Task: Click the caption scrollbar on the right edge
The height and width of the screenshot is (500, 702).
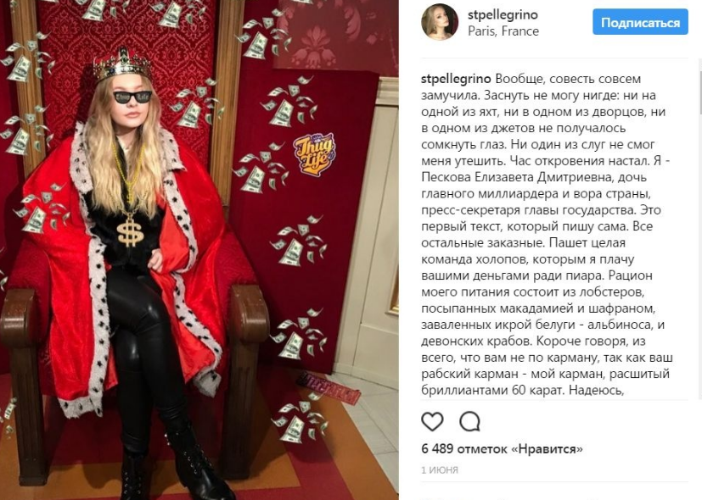Action: [699, 228]
